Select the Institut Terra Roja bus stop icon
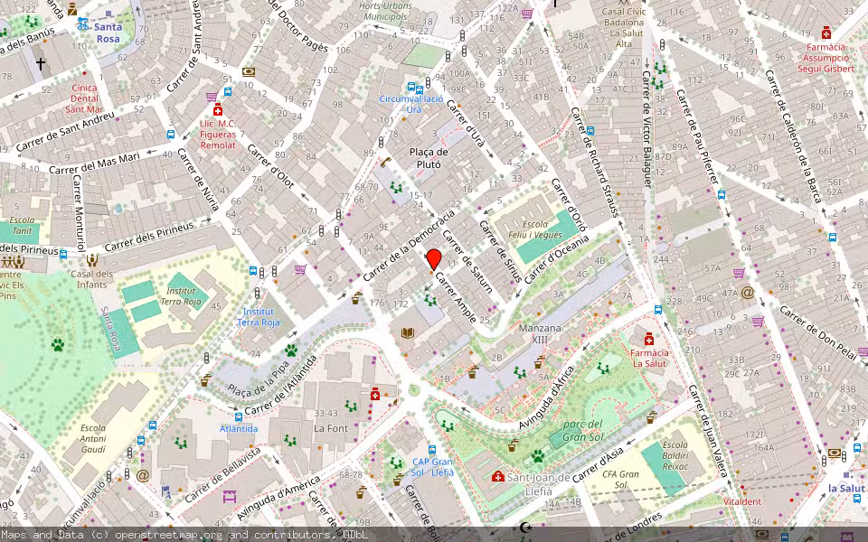This screenshot has width=868, height=542. [x=253, y=271]
